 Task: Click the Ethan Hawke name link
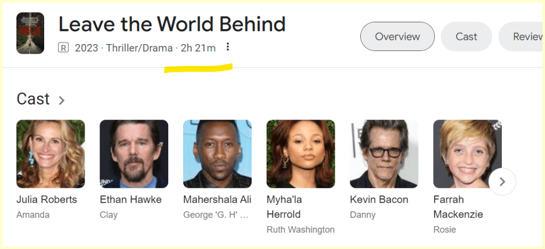(x=131, y=200)
